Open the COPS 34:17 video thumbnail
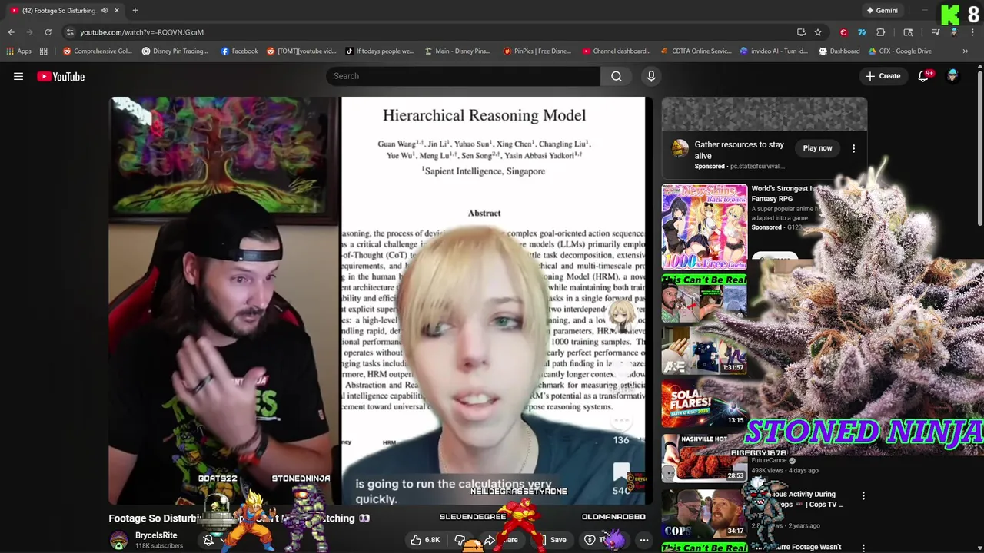The image size is (984, 553). tap(704, 512)
